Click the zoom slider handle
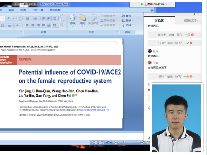This screenshot has width=207, height=155. 124,142
